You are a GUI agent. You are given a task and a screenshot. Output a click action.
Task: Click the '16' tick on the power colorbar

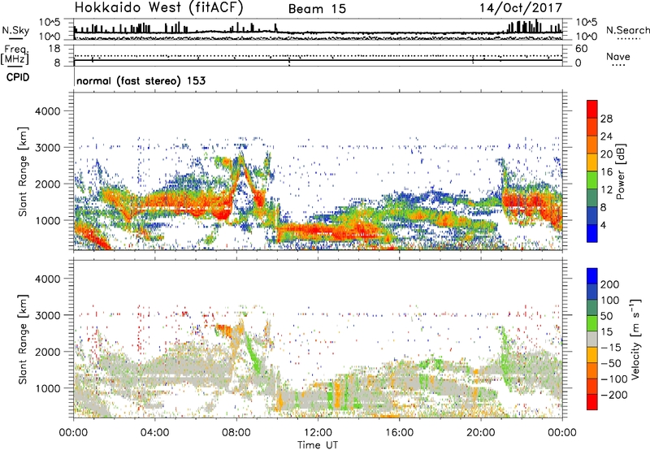pos(606,172)
